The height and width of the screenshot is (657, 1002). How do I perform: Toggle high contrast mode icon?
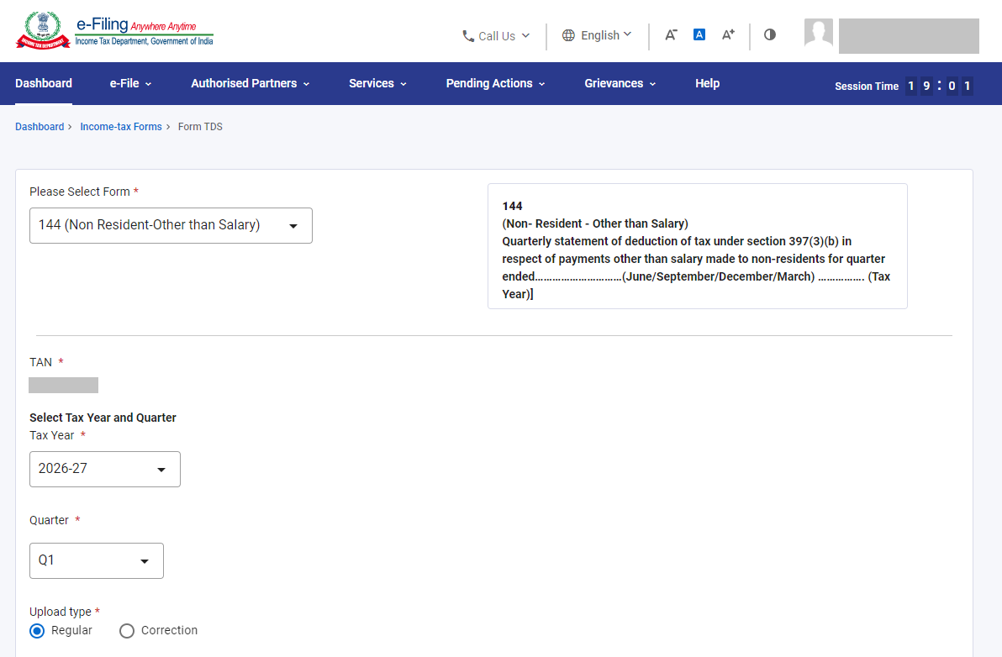tap(769, 34)
